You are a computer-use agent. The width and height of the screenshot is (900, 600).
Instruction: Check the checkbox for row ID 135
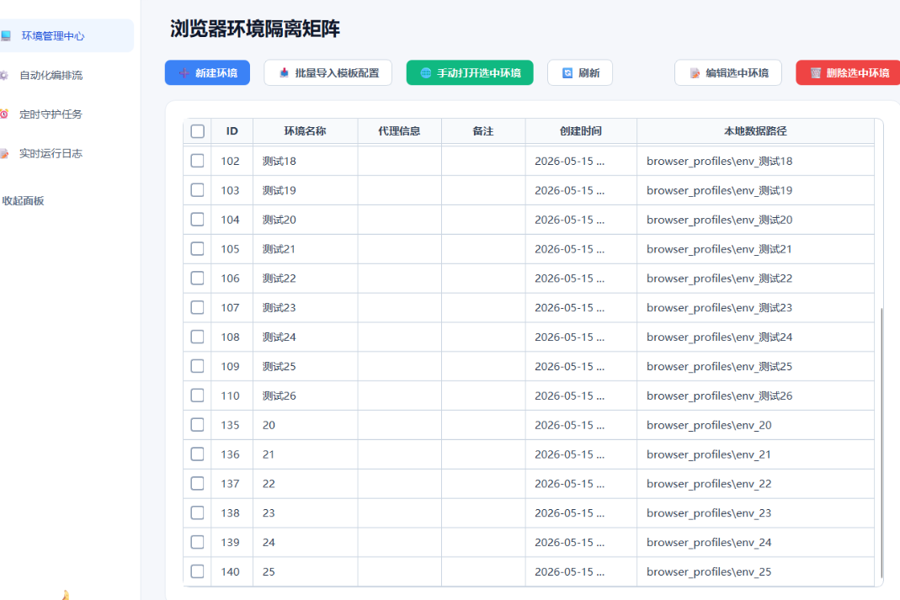198,424
